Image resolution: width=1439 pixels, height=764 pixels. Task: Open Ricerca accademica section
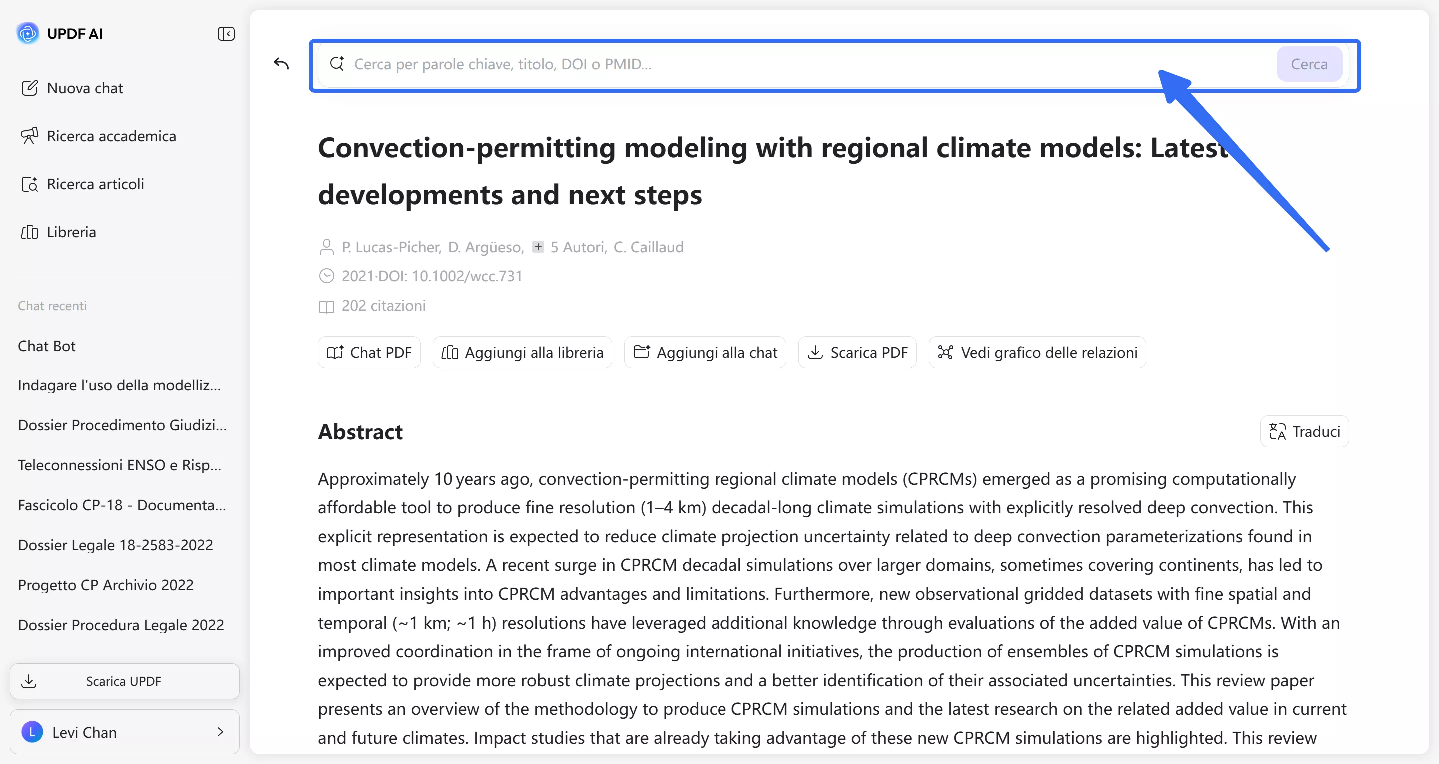(111, 136)
